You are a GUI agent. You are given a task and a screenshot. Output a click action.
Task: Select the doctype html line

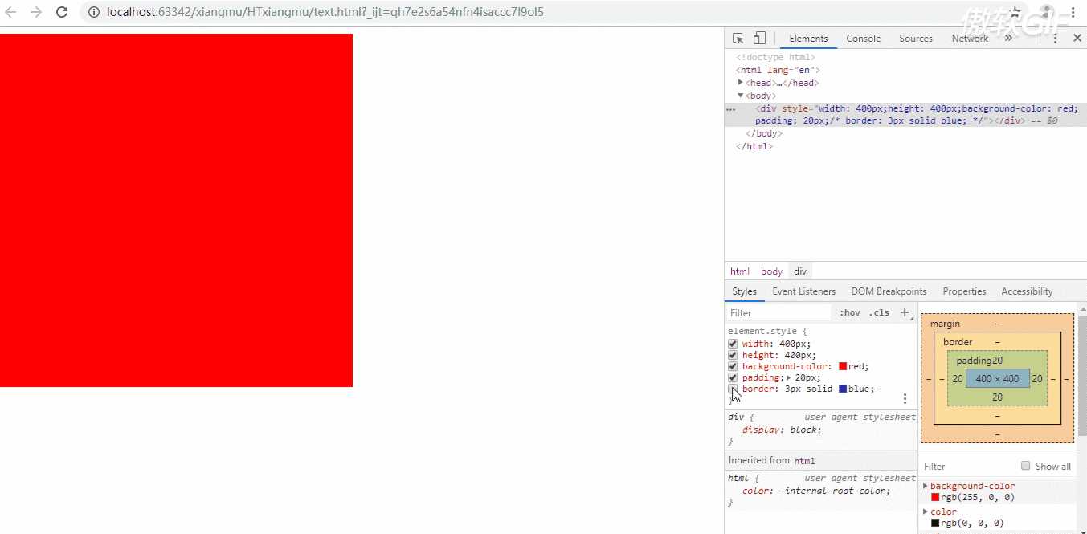click(x=776, y=57)
